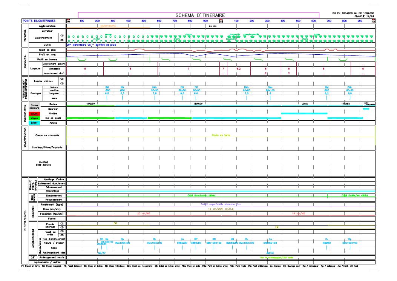Click the PK 107 kilometer marker icon
The height and width of the screenshot is (281, 397).
click(x=221, y=21)
